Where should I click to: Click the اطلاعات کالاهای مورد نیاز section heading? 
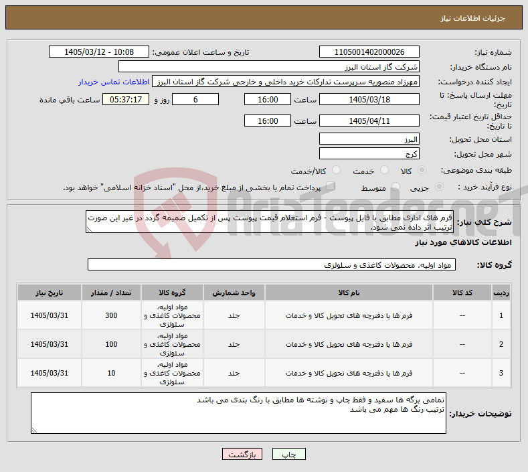point(463,242)
